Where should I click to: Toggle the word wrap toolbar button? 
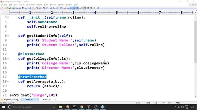(x=71, y=8)
